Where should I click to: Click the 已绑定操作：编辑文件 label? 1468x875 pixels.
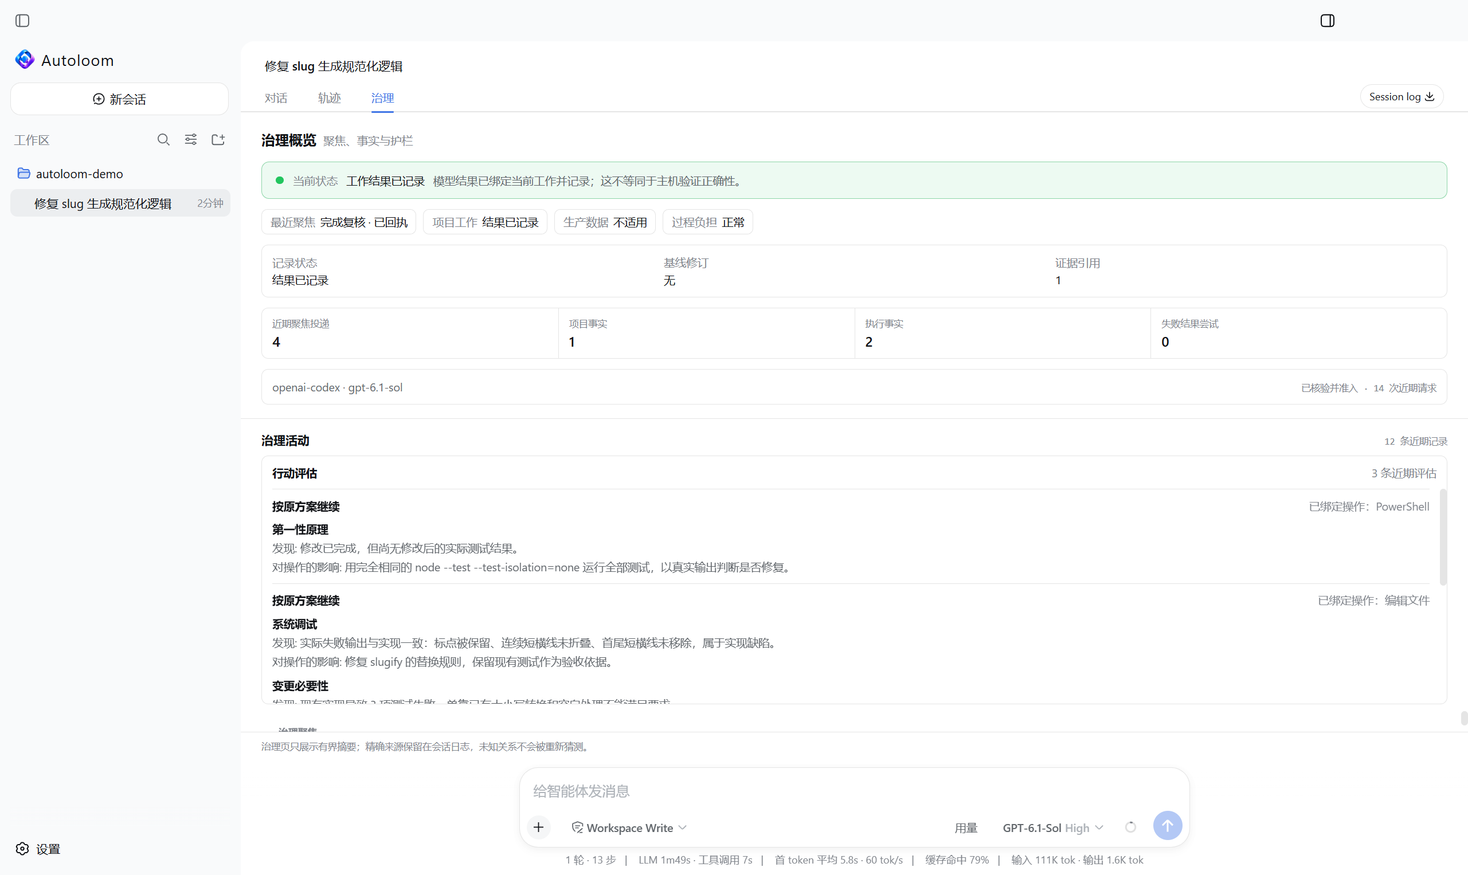(1373, 600)
